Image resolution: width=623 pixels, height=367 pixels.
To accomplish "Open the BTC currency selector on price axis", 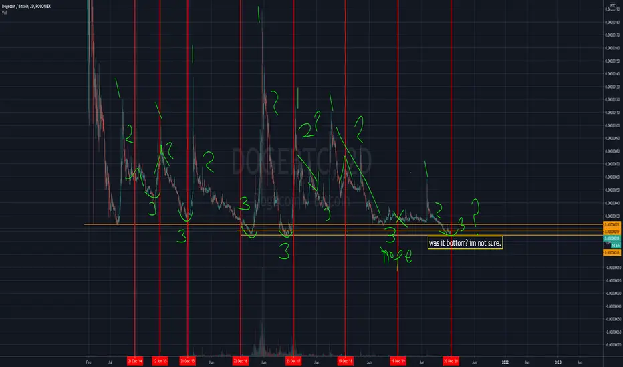I will click(x=612, y=6).
